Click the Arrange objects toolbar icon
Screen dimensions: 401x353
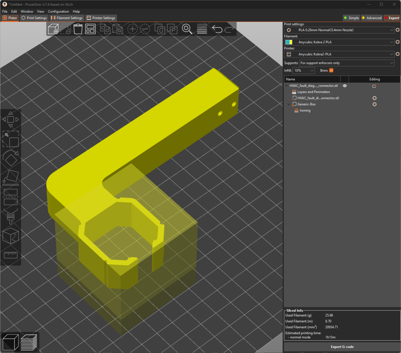pyautogui.click(x=90, y=29)
